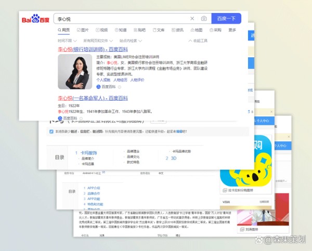Switch to the 网页 tab
Screen dimensions: 312x251
64,30
